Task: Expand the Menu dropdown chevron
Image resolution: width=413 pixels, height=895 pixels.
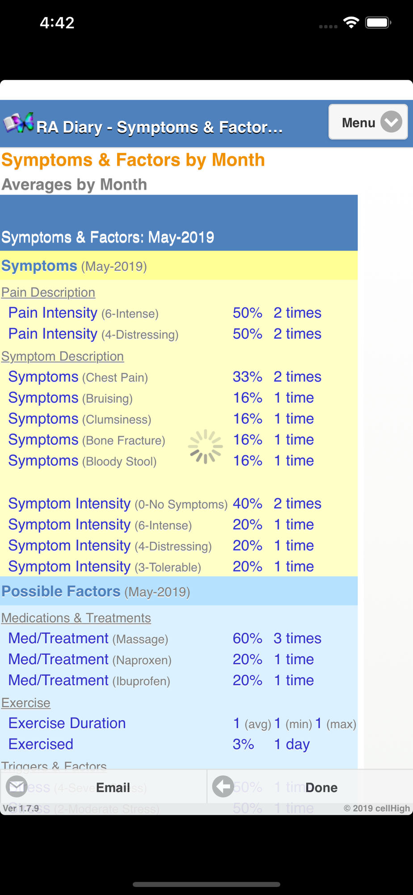Action: click(392, 122)
